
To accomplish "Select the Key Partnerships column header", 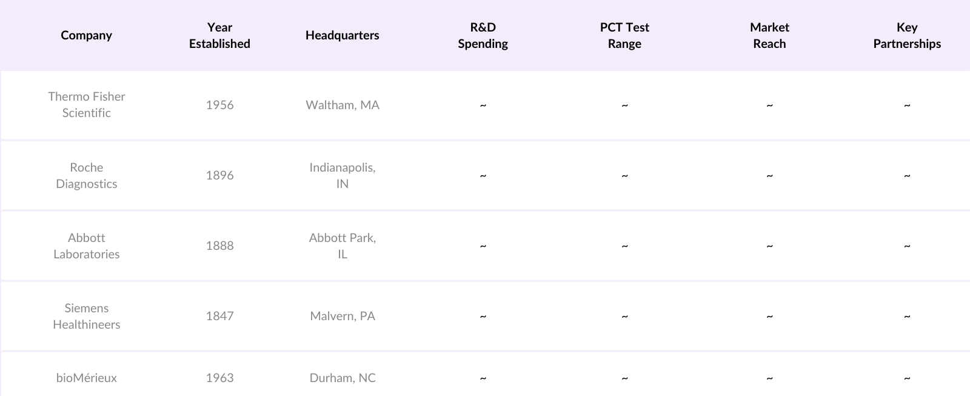I will pyautogui.click(x=907, y=35).
